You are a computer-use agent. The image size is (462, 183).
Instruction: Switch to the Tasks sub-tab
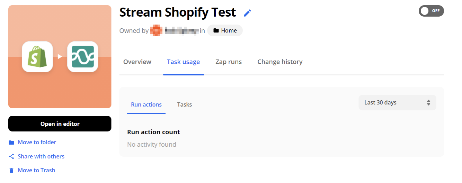point(184,104)
